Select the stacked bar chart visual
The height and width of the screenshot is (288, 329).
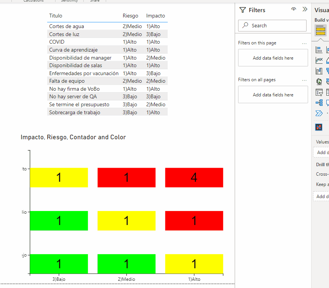pos(319,49)
